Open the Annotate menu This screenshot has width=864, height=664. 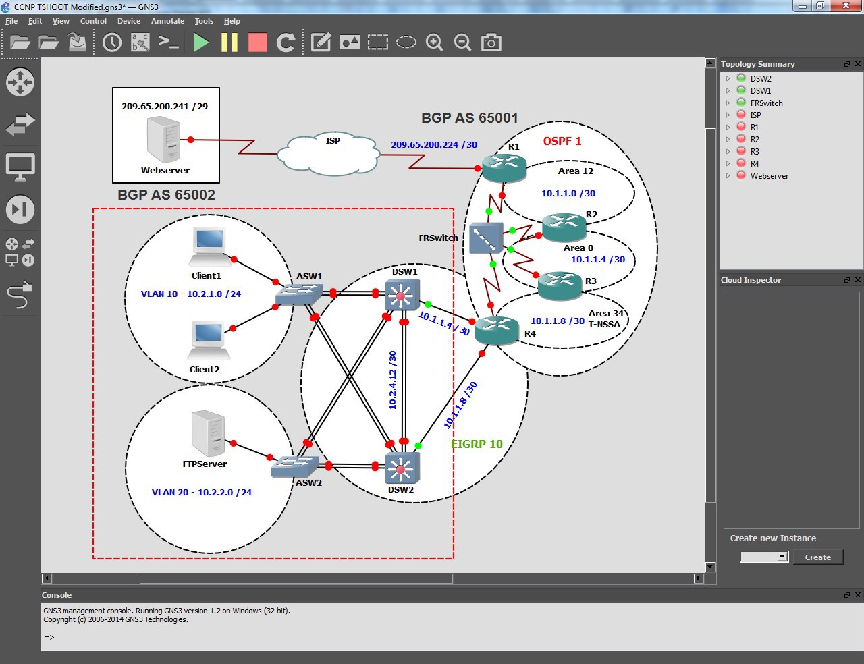[x=167, y=21]
